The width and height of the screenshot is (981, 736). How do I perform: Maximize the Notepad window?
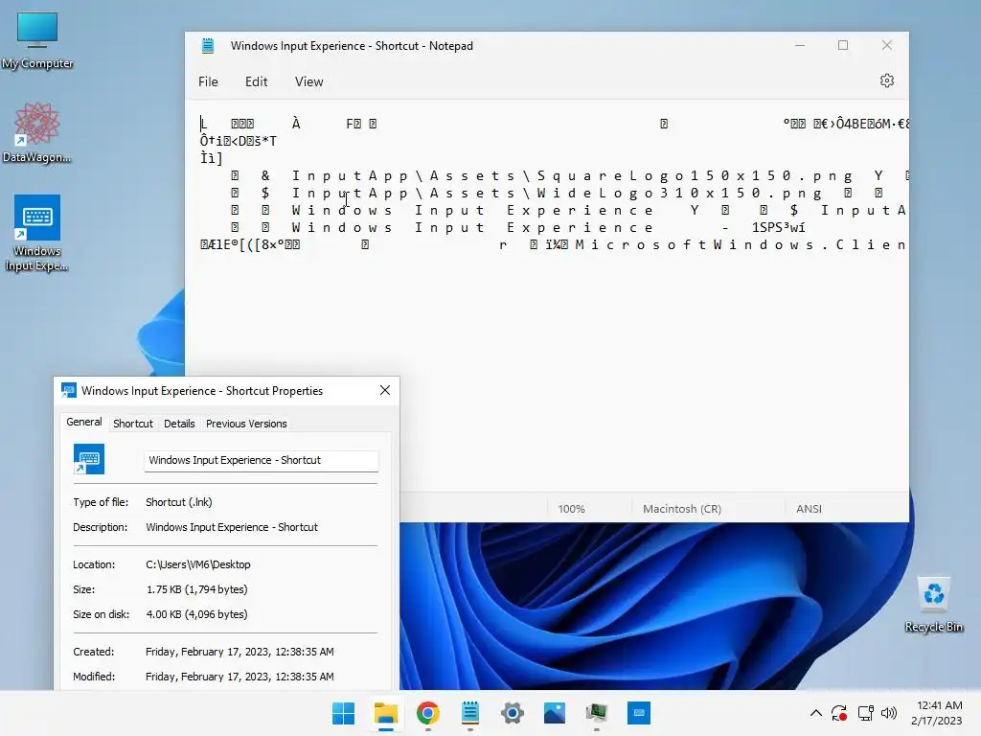pos(843,45)
